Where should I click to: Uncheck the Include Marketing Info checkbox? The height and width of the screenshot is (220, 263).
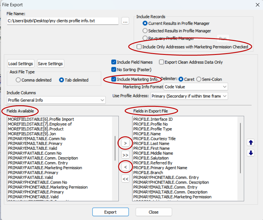point(114,79)
